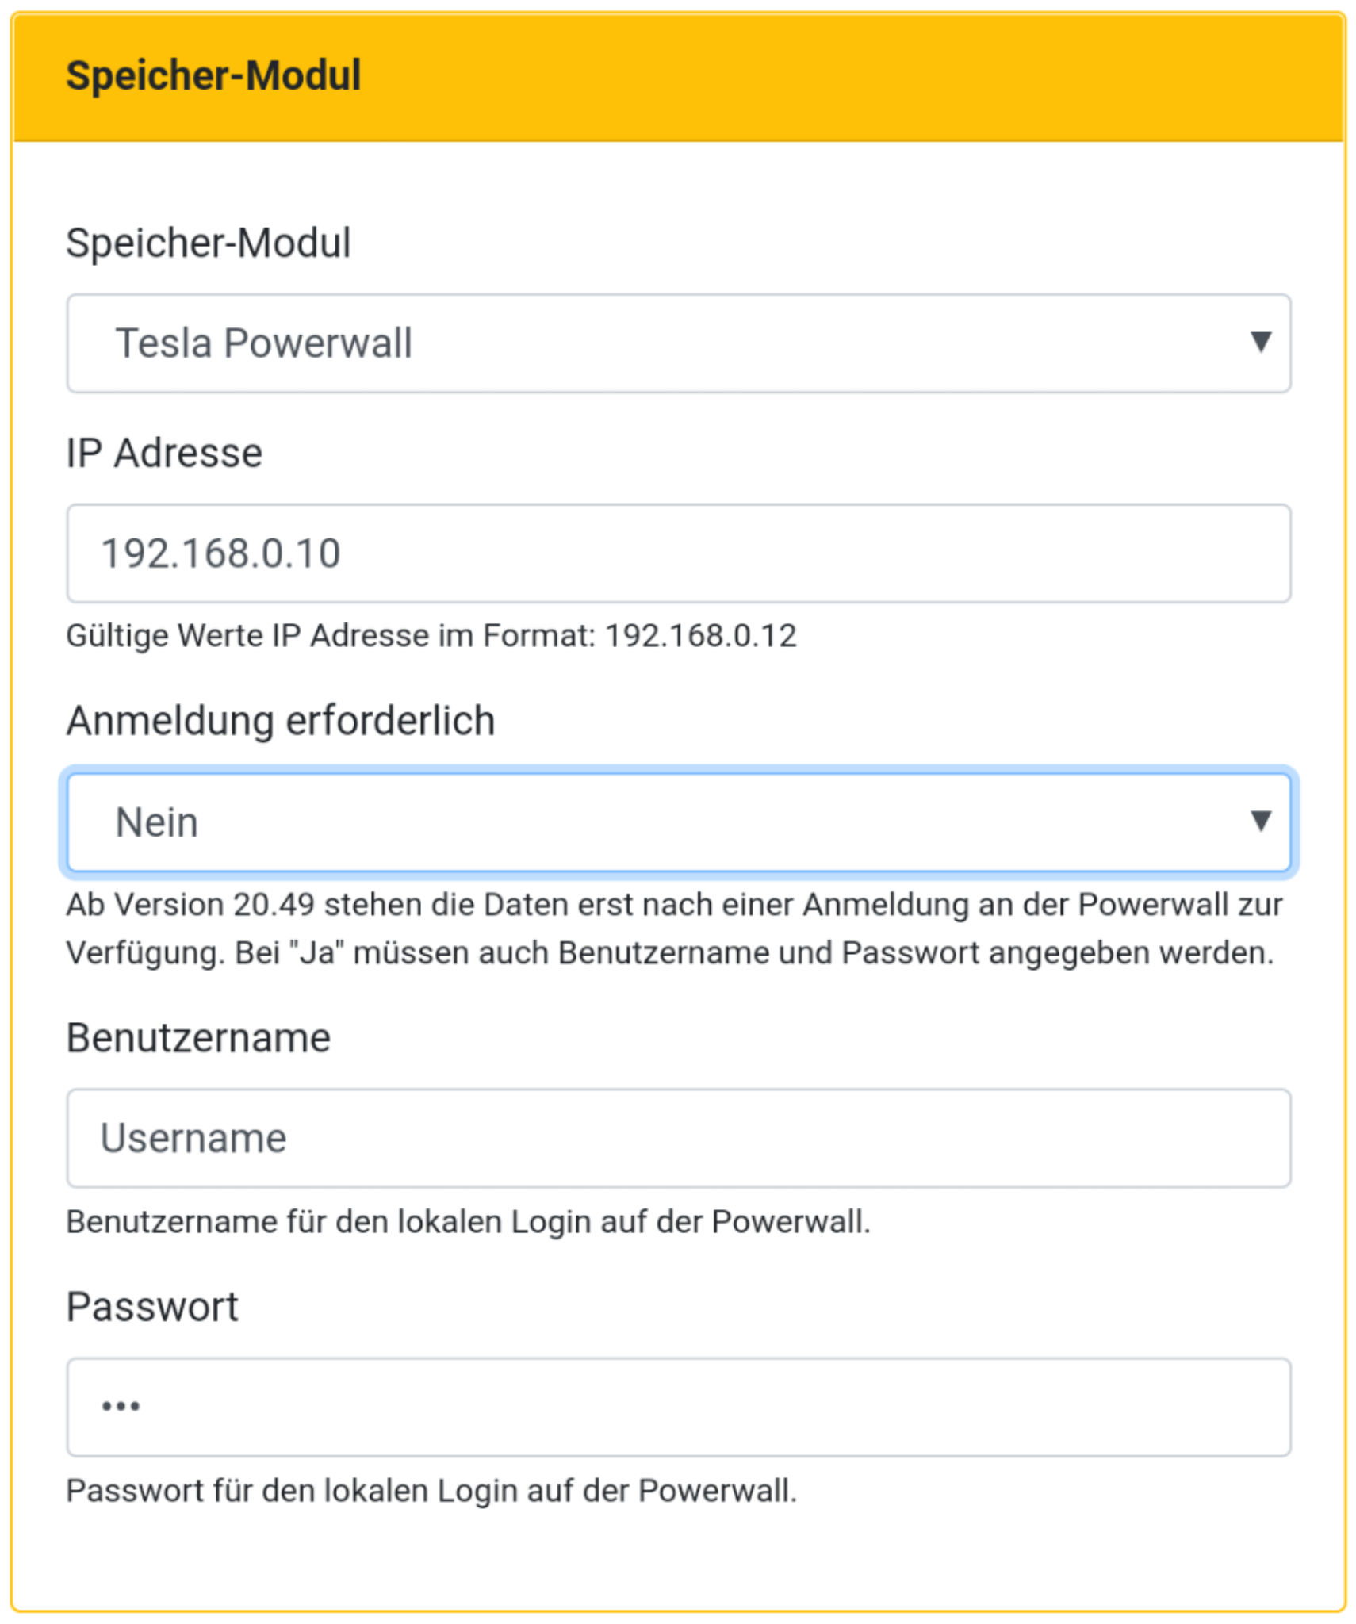Click the Benutzername local login hint text

coord(468,1222)
